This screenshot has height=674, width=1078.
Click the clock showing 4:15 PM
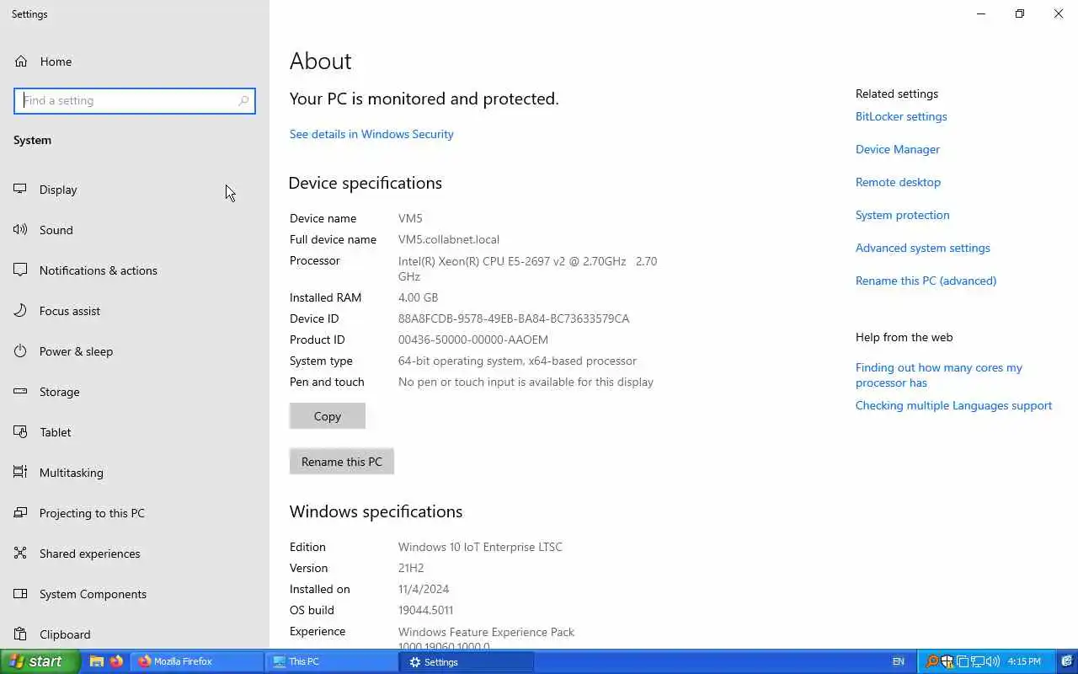[1024, 661]
